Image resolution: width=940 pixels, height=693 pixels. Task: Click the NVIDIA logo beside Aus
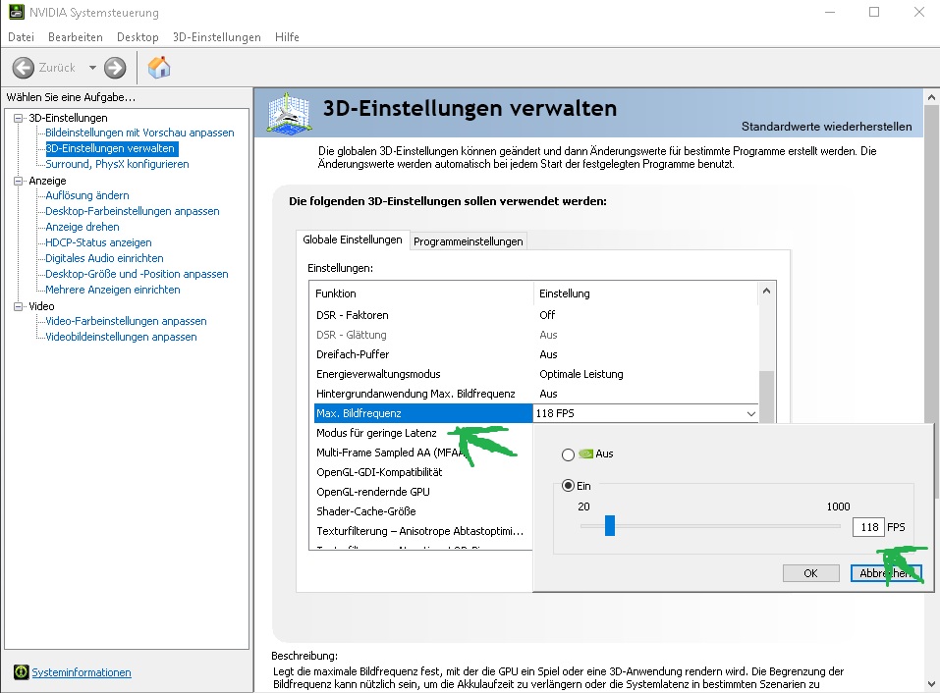click(x=585, y=454)
